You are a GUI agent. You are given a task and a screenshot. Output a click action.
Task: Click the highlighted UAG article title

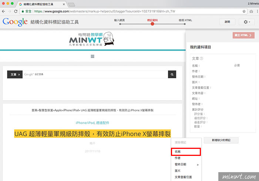coord(92,134)
